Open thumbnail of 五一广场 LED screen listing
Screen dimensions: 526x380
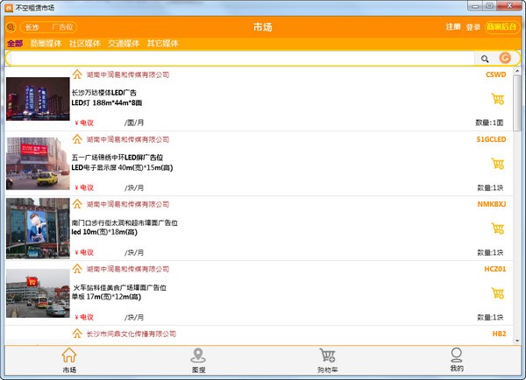(x=38, y=163)
